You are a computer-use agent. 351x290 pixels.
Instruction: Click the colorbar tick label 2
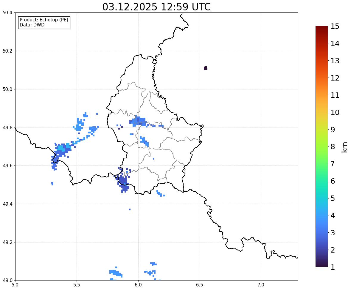(x=333, y=250)
